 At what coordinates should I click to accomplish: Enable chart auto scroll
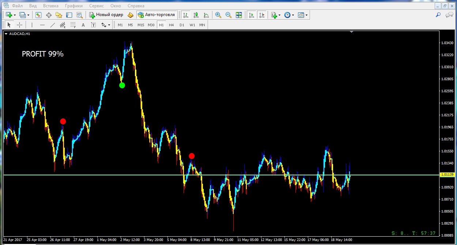(x=252, y=15)
